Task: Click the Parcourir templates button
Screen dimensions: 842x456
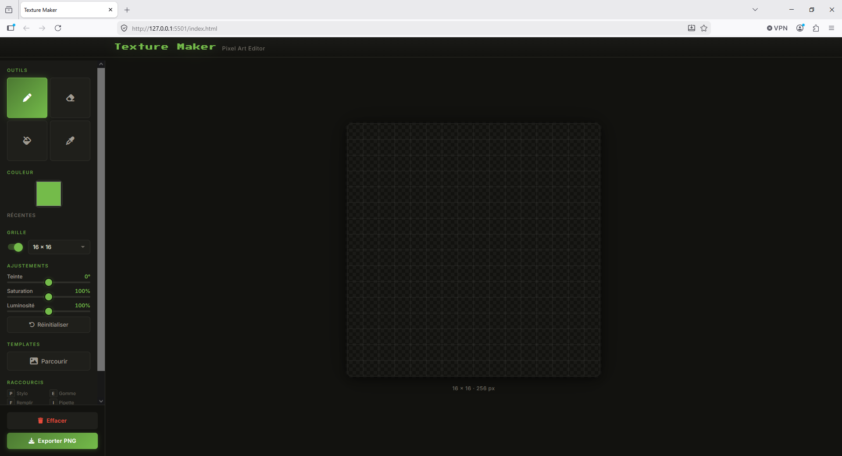Action: [49, 361]
